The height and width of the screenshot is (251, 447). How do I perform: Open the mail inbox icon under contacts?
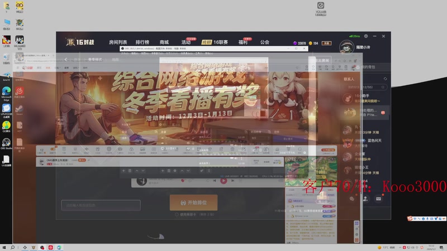pyautogui.click(x=379, y=199)
